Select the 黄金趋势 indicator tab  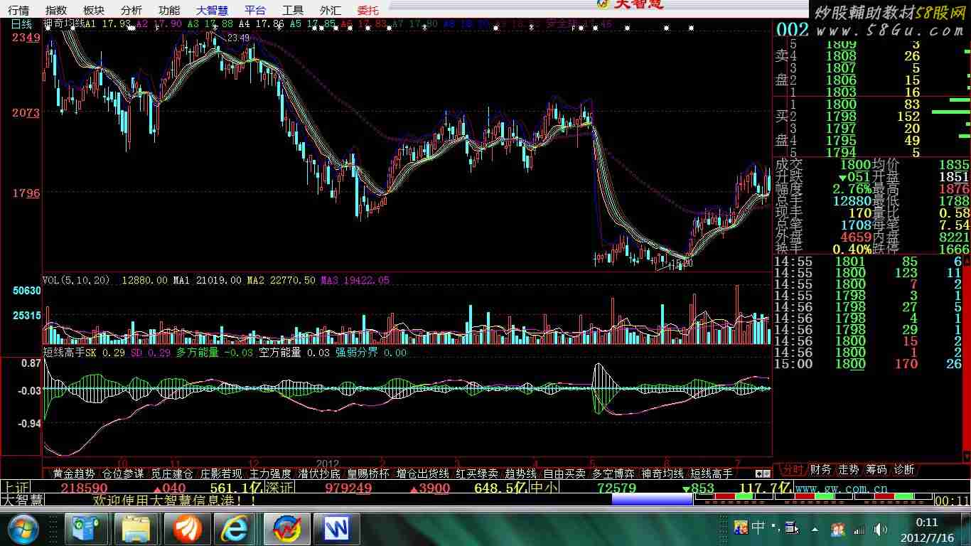coord(73,473)
